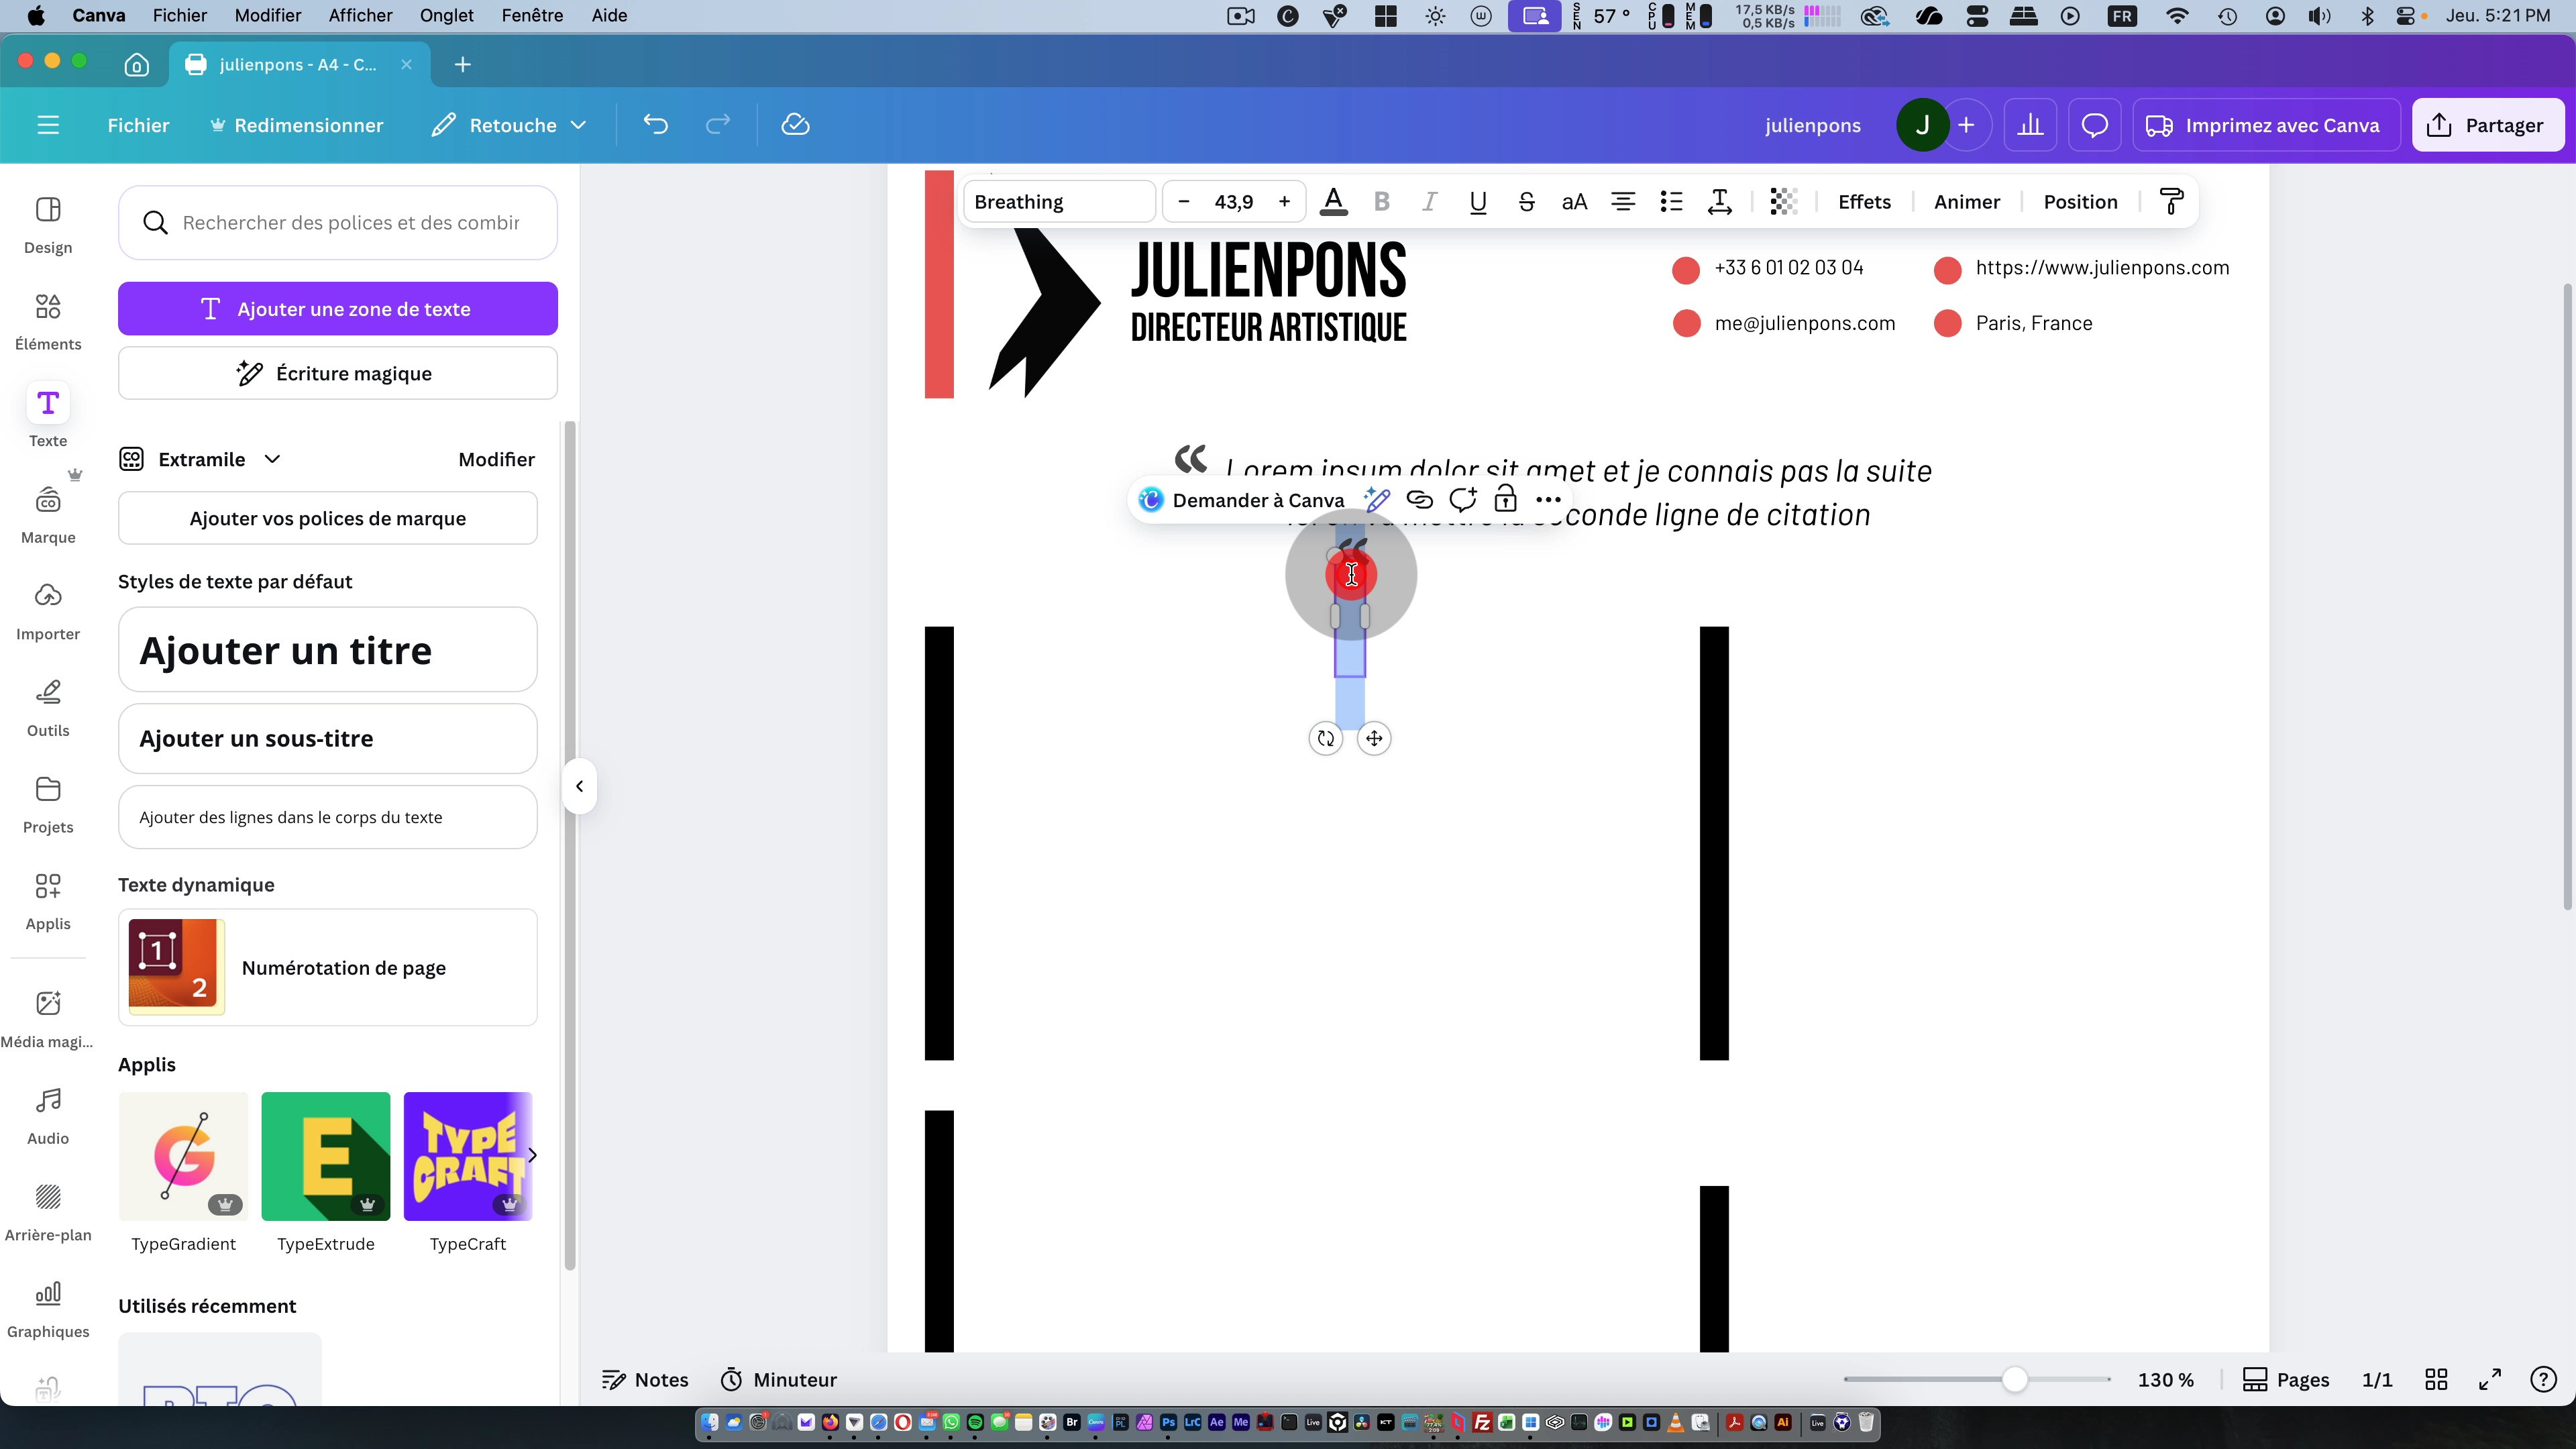Open the Afficher menu in menu bar

[360, 15]
